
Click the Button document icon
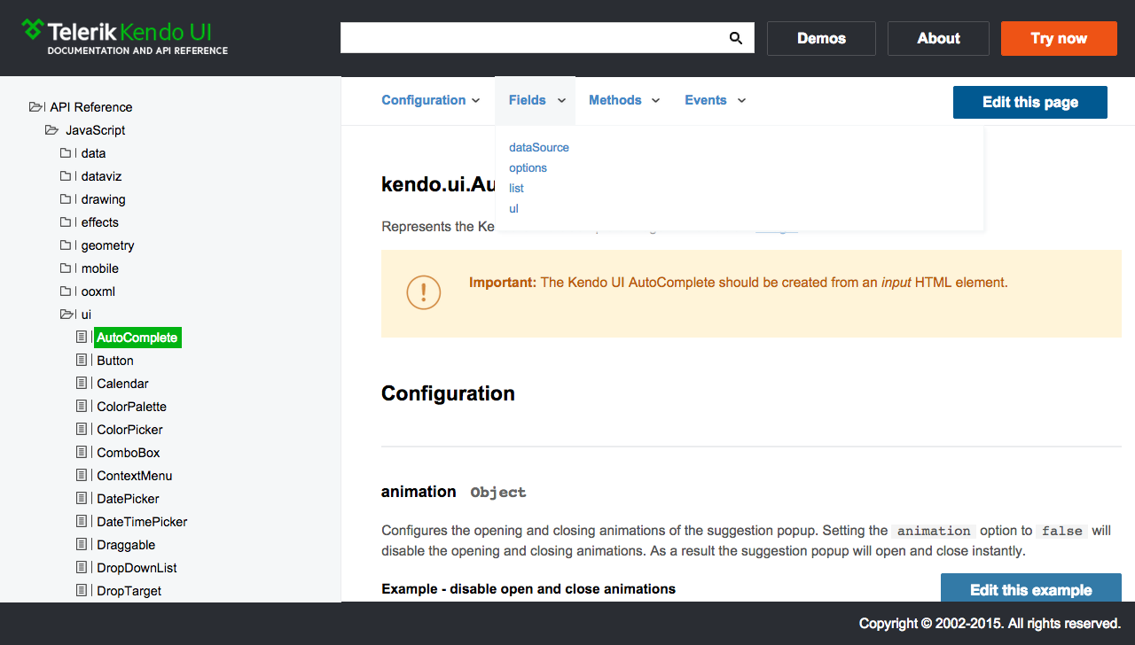[x=82, y=361]
